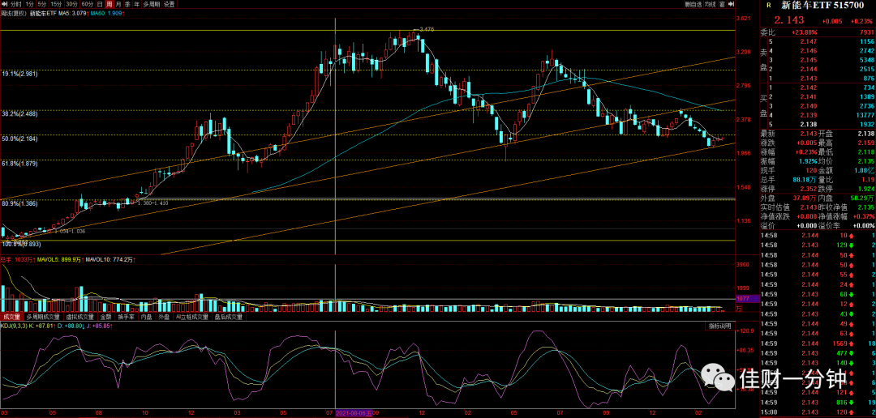876x418 pixels.
Task: Open the 多周期 multi-period view
Action: coord(150,5)
